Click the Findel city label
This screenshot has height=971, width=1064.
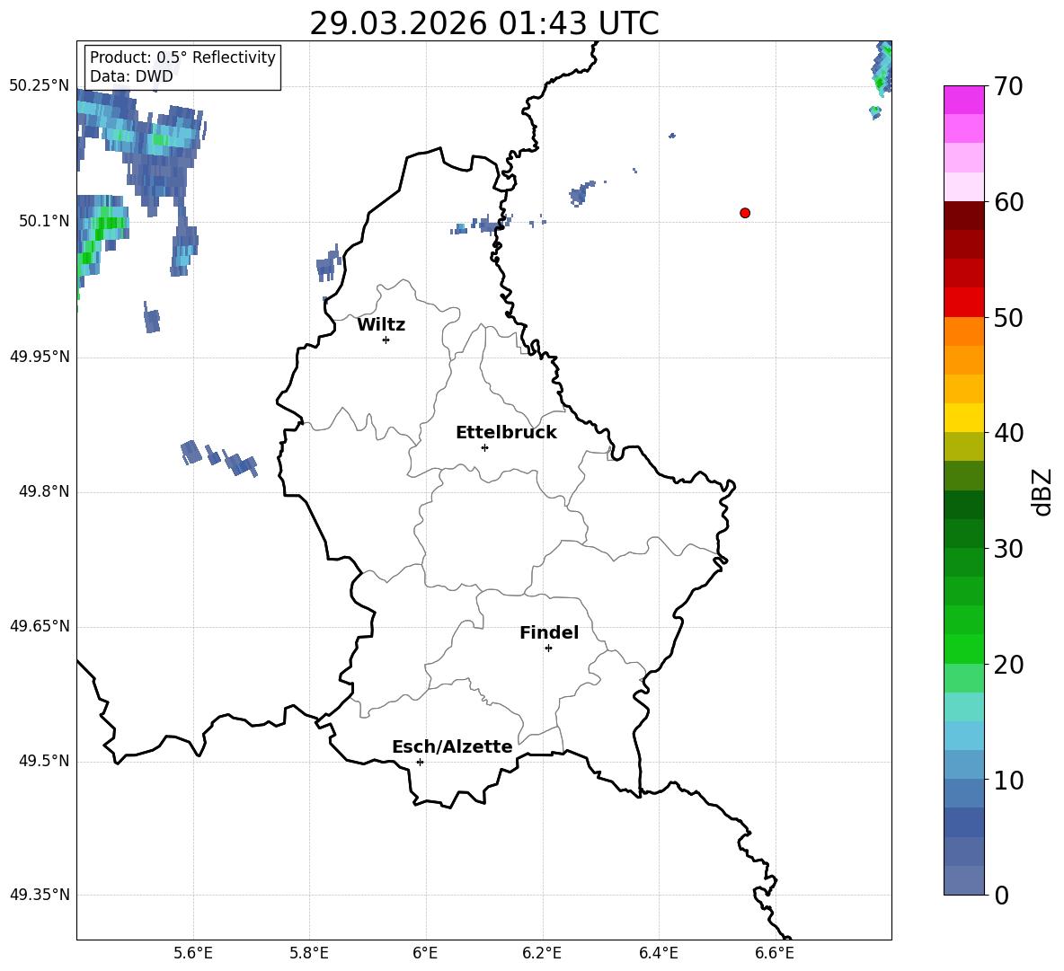pos(549,632)
